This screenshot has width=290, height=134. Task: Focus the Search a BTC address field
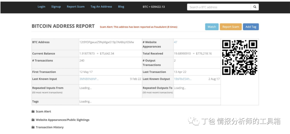pyautogui.click(x=219, y=7)
